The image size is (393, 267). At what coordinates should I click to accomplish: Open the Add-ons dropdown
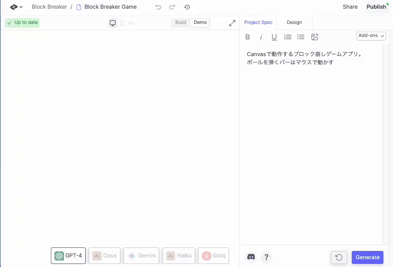click(371, 36)
